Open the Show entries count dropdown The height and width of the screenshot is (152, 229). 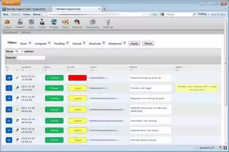[x=19, y=52]
